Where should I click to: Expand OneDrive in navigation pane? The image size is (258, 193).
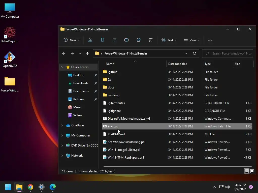[62, 125]
